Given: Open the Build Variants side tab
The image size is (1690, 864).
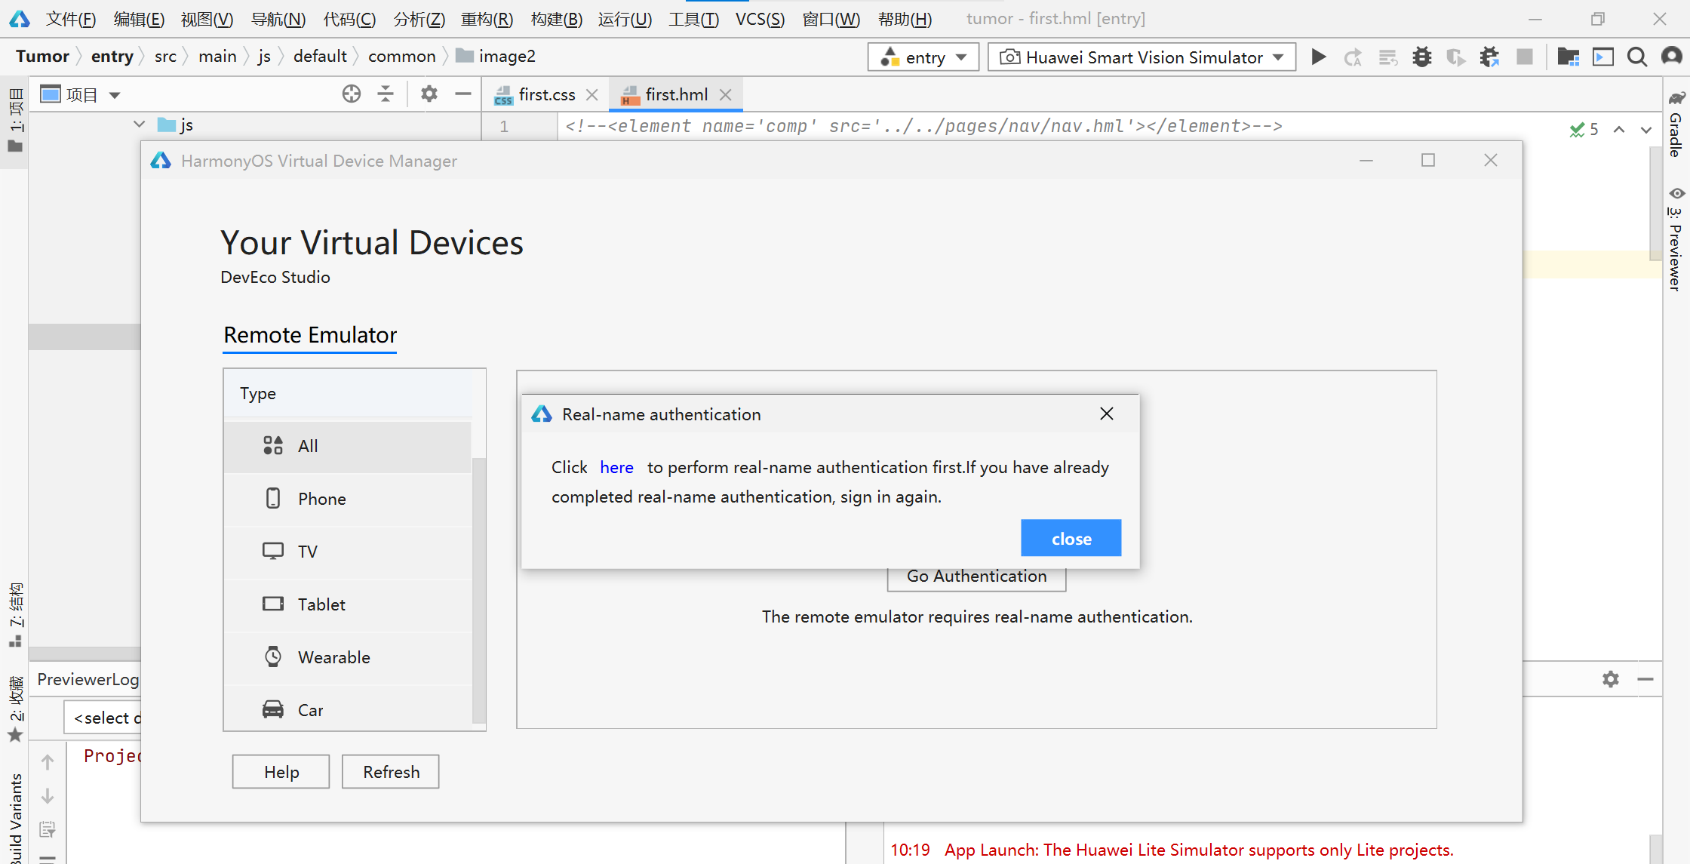Looking at the screenshot, I should click(x=15, y=819).
